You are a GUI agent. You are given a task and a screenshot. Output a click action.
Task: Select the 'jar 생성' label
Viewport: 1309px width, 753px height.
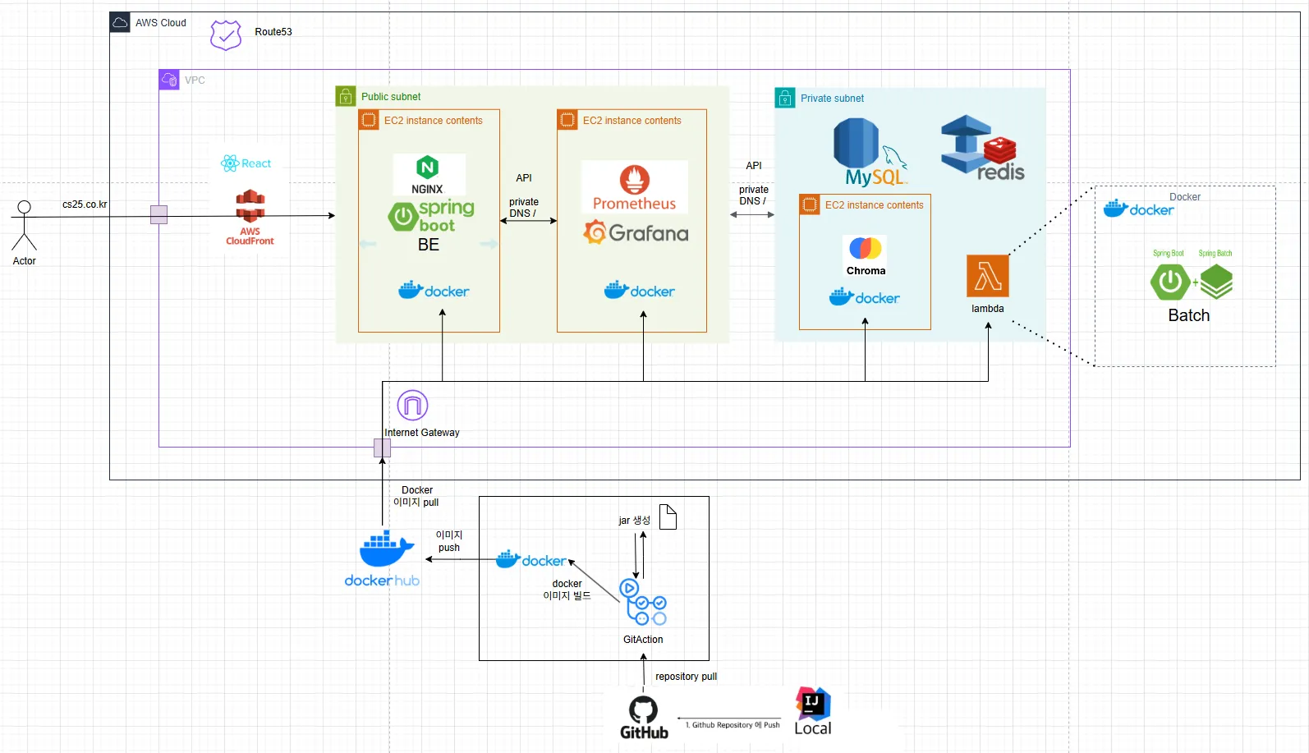pyautogui.click(x=635, y=520)
